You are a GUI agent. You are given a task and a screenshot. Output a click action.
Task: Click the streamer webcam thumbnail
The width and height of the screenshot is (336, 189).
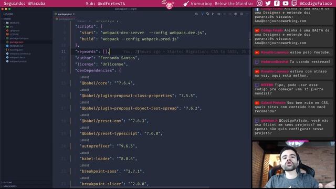tap(293, 164)
